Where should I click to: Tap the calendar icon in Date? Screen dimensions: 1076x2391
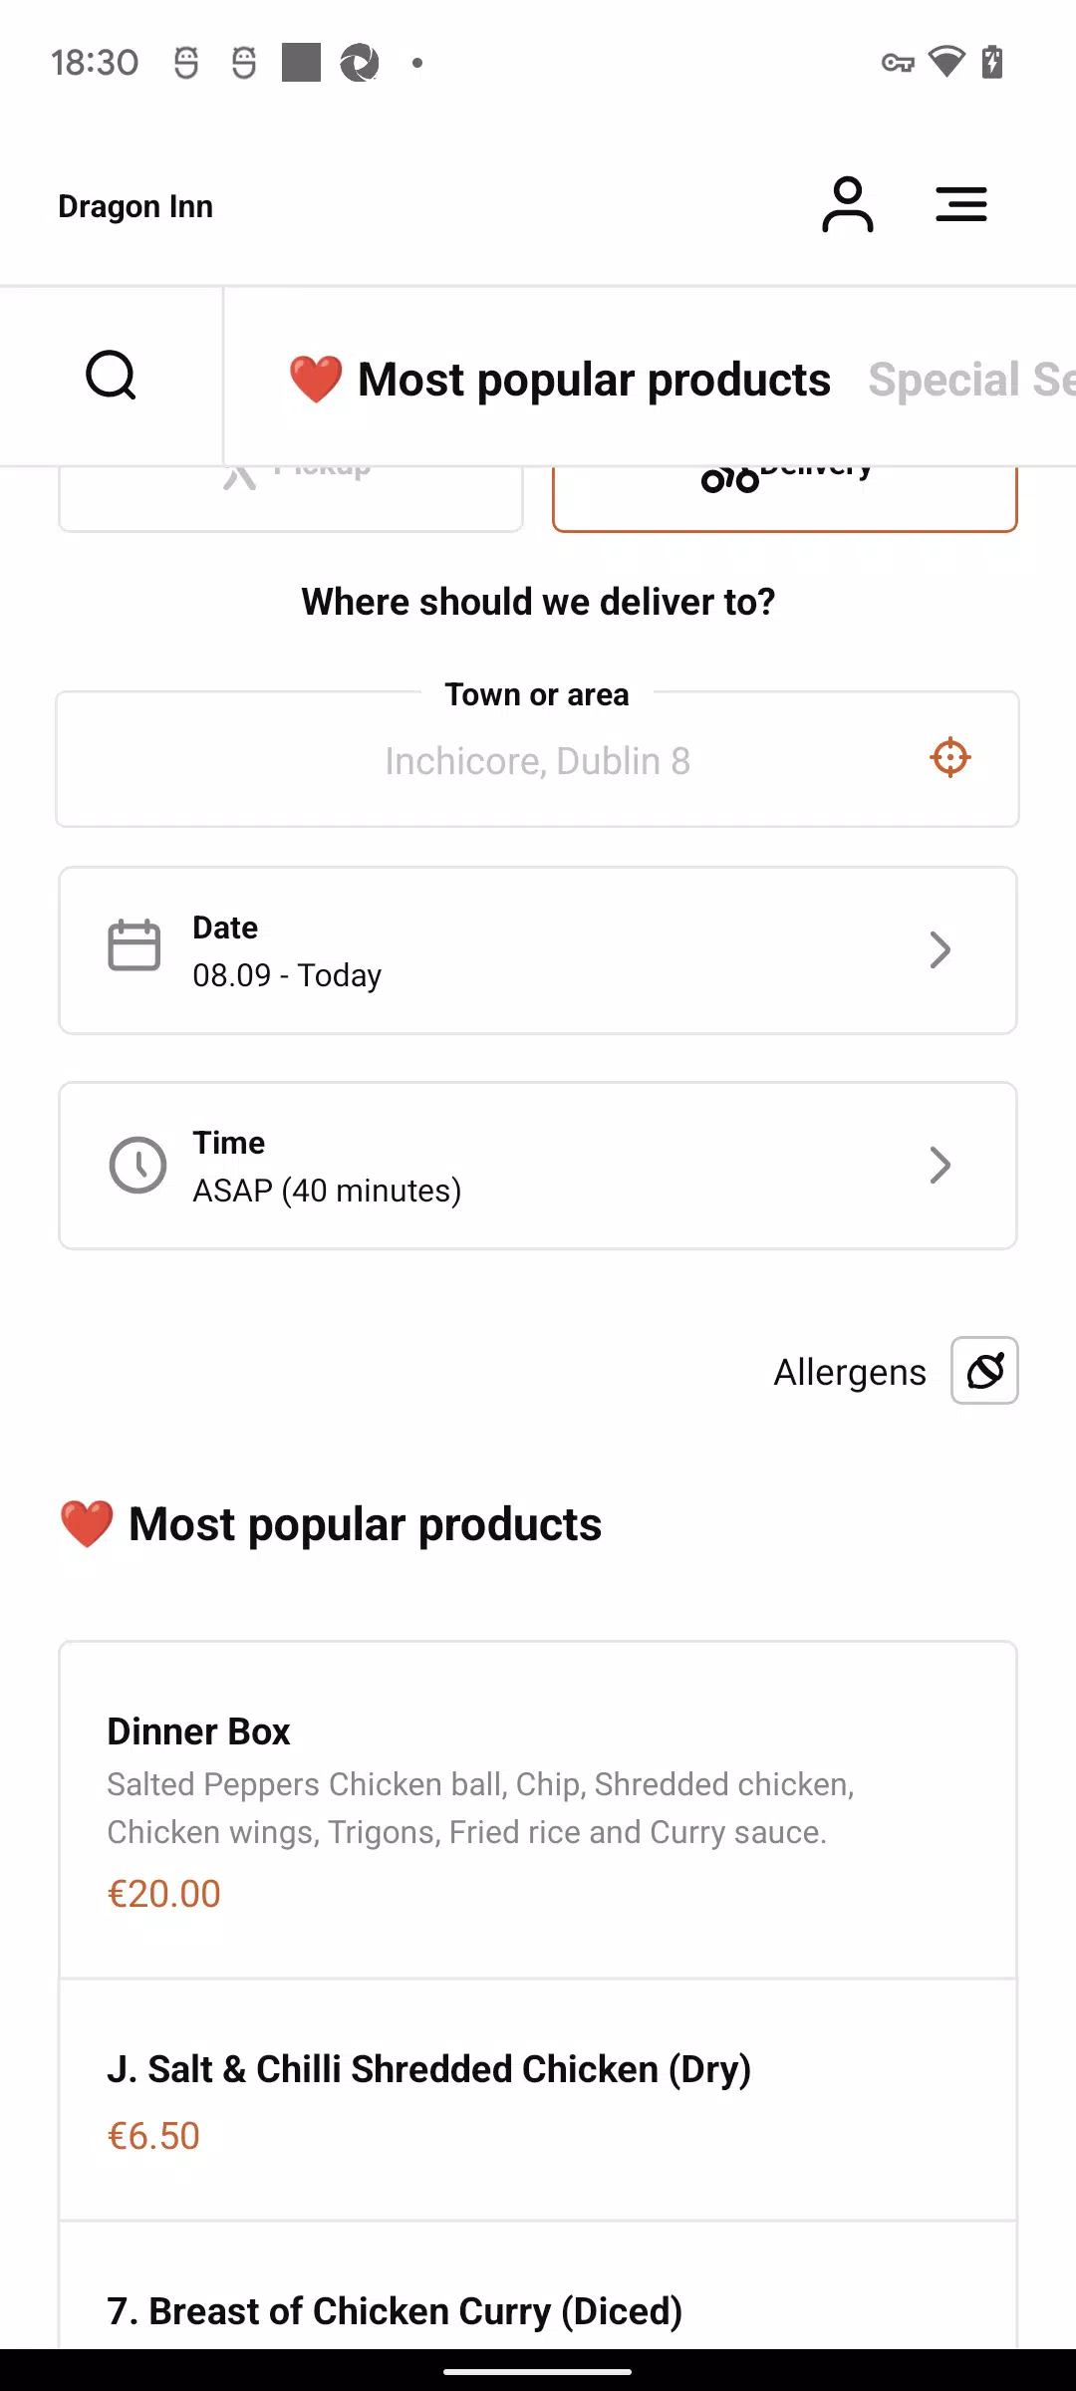click(x=134, y=945)
